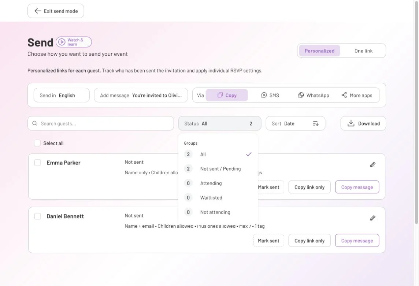Viewport: 419px width, 286px height.
Task: Click the Groups heading in the dropdown
Action: (190, 143)
